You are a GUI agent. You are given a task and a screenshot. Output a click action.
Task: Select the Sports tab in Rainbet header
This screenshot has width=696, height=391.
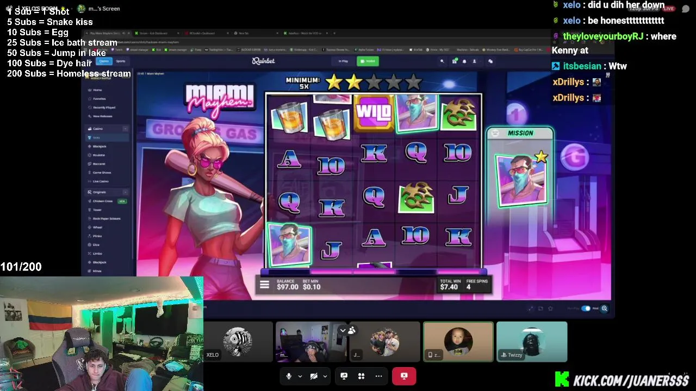(x=121, y=61)
